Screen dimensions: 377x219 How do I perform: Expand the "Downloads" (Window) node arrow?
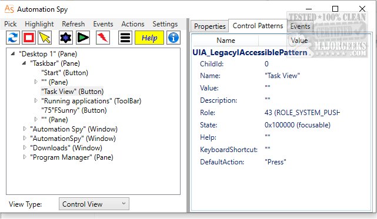coord(25,147)
